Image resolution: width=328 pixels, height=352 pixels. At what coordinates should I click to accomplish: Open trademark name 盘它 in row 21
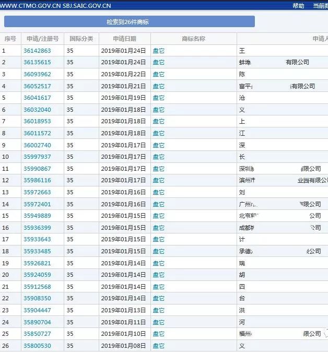click(158, 287)
